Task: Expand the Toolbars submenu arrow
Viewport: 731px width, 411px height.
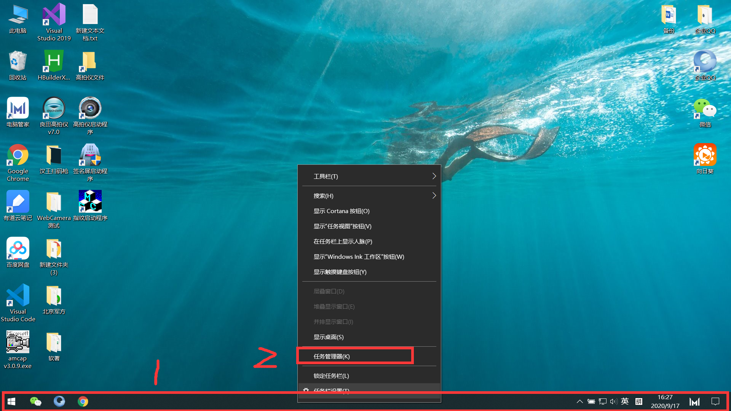Action: point(434,176)
